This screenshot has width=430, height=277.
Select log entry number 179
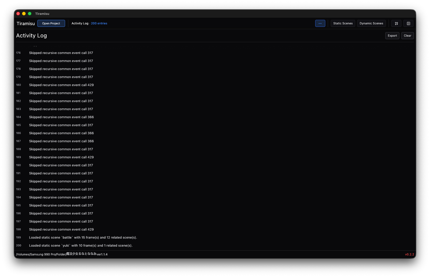coord(215,77)
